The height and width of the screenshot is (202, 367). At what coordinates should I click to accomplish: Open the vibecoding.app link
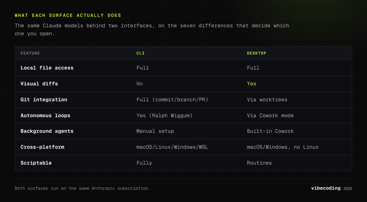point(332,188)
